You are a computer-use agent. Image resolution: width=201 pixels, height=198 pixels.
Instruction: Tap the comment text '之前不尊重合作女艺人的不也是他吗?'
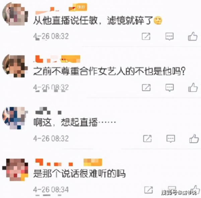tap(109, 71)
